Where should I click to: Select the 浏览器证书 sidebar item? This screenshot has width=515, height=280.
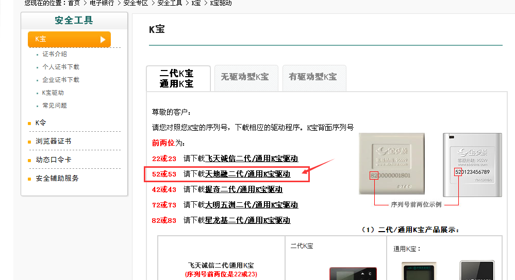pyautogui.click(x=53, y=141)
